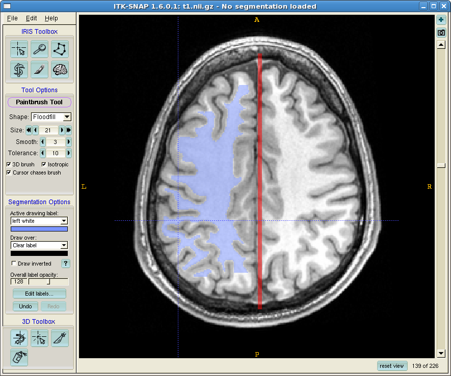Click the Edit labels button

coord(39,294)
